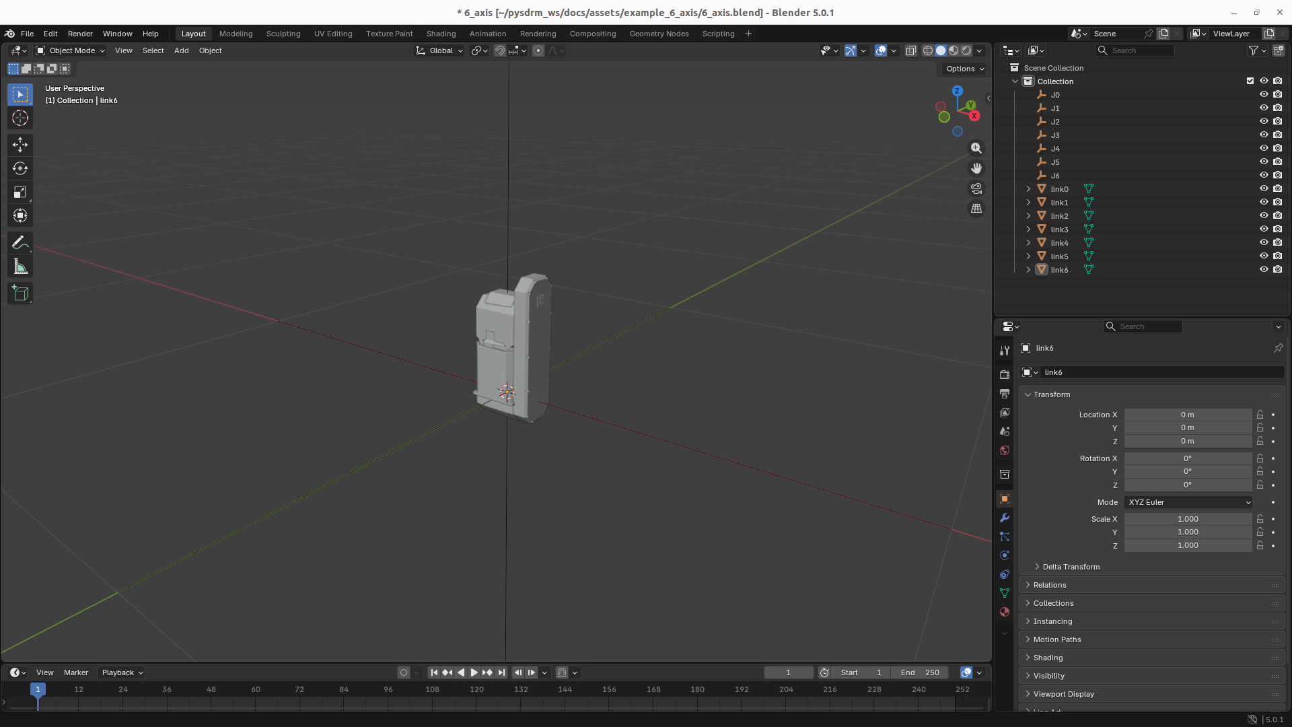Open the Material properties tab
This screenshot has height=727, width=1292.
point(1005,612)
